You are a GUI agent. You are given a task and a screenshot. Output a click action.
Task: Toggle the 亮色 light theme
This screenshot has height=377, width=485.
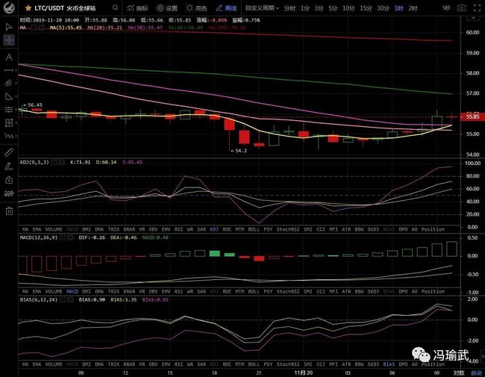196,8
